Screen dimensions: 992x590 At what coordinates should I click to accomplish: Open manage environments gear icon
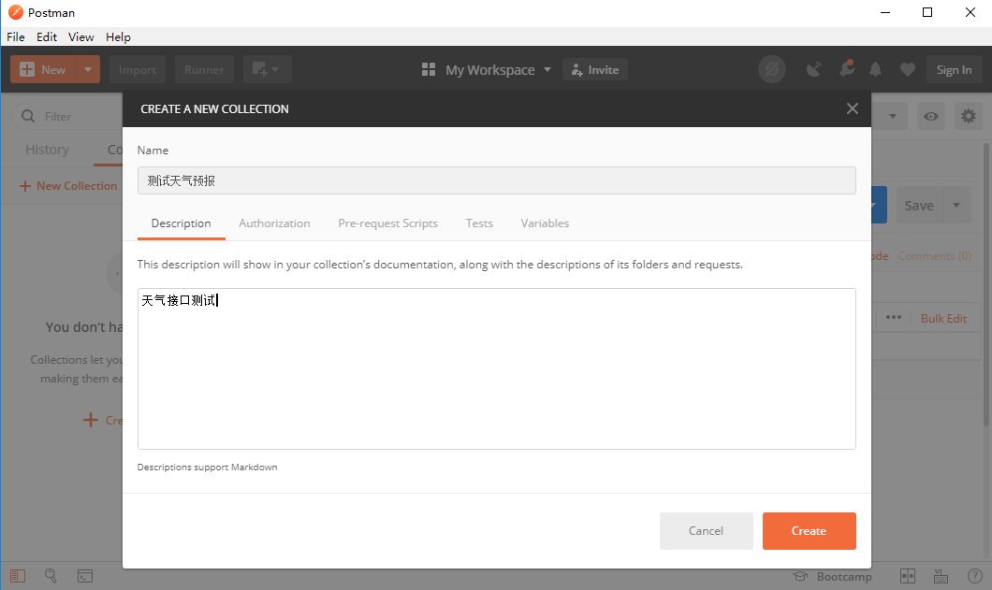tap(969, 116)
